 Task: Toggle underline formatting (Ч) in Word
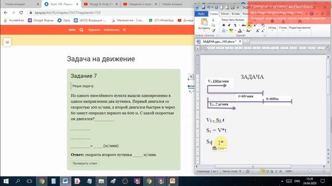coord(234,25)
